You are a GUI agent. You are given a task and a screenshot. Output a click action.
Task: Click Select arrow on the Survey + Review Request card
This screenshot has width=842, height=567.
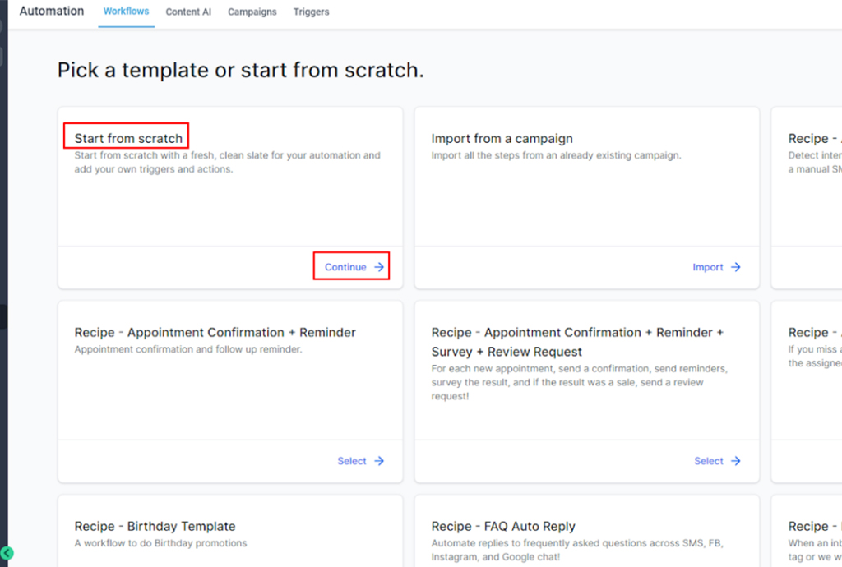point(736,461)
